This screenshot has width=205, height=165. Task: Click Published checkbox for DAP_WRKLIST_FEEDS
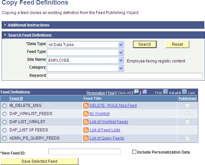click(187, 114)
